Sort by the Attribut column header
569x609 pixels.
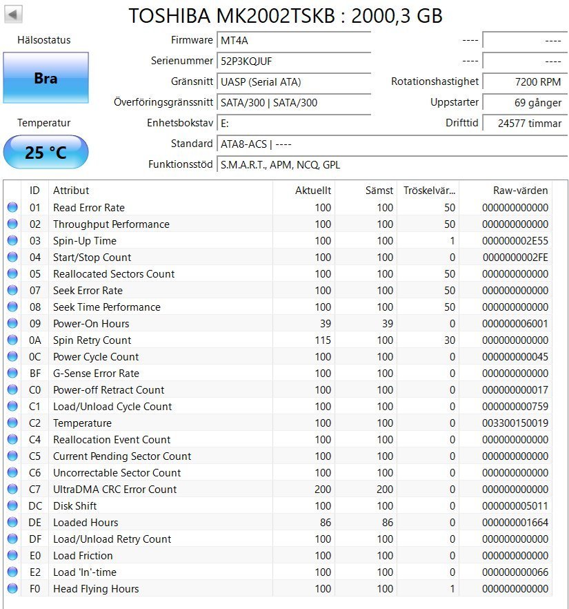click(x=161, y=191)
